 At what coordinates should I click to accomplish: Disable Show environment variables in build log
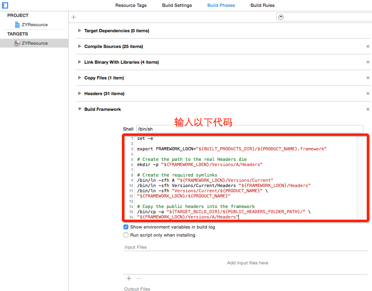pyautogui.click(x=126, y=227)
